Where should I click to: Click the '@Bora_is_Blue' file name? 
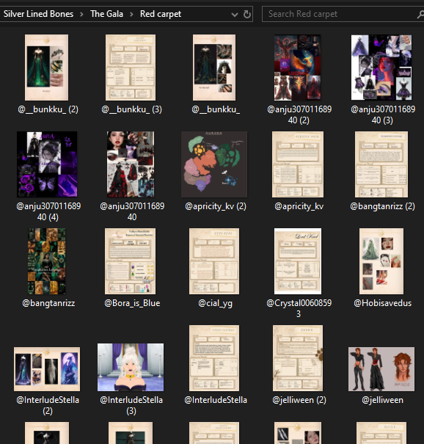tap(132, 303)
